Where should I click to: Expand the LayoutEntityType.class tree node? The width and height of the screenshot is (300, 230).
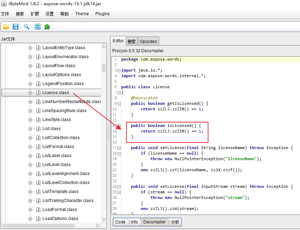point(30,48)
